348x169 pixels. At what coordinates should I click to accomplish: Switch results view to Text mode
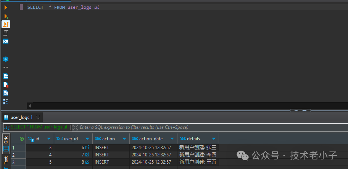[6, 161]
